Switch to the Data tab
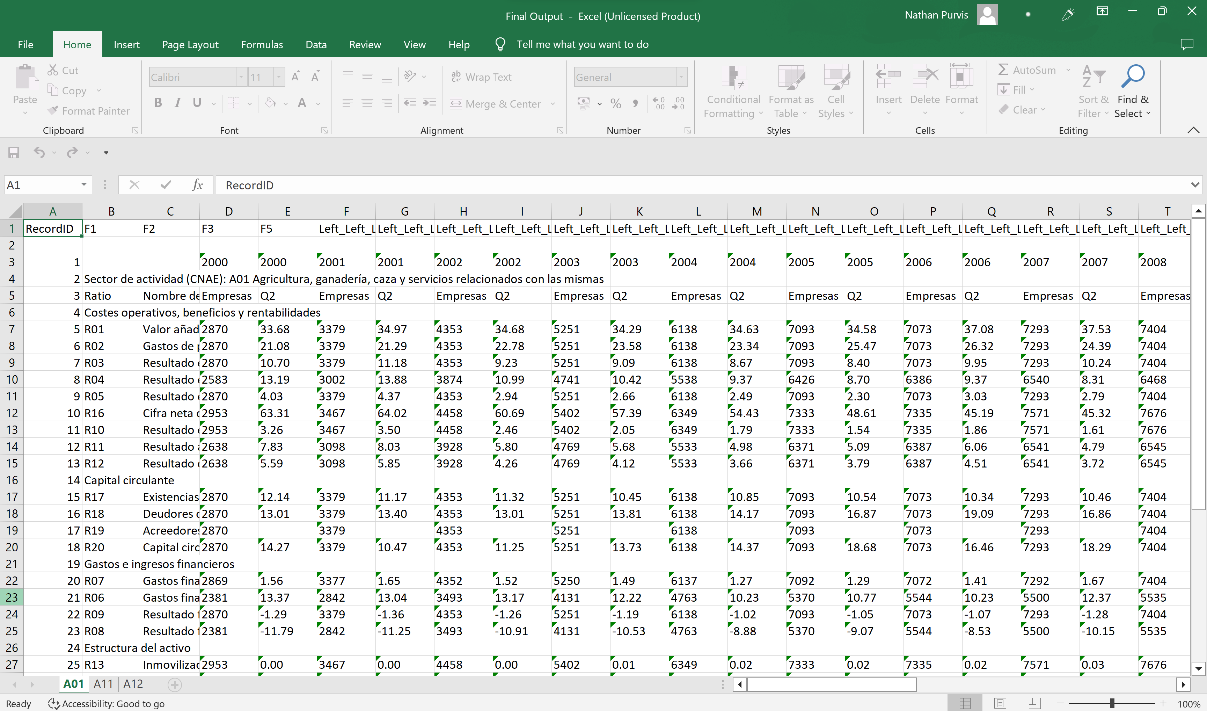Screen dimensions: 1207x711 (x=316, y=44)
